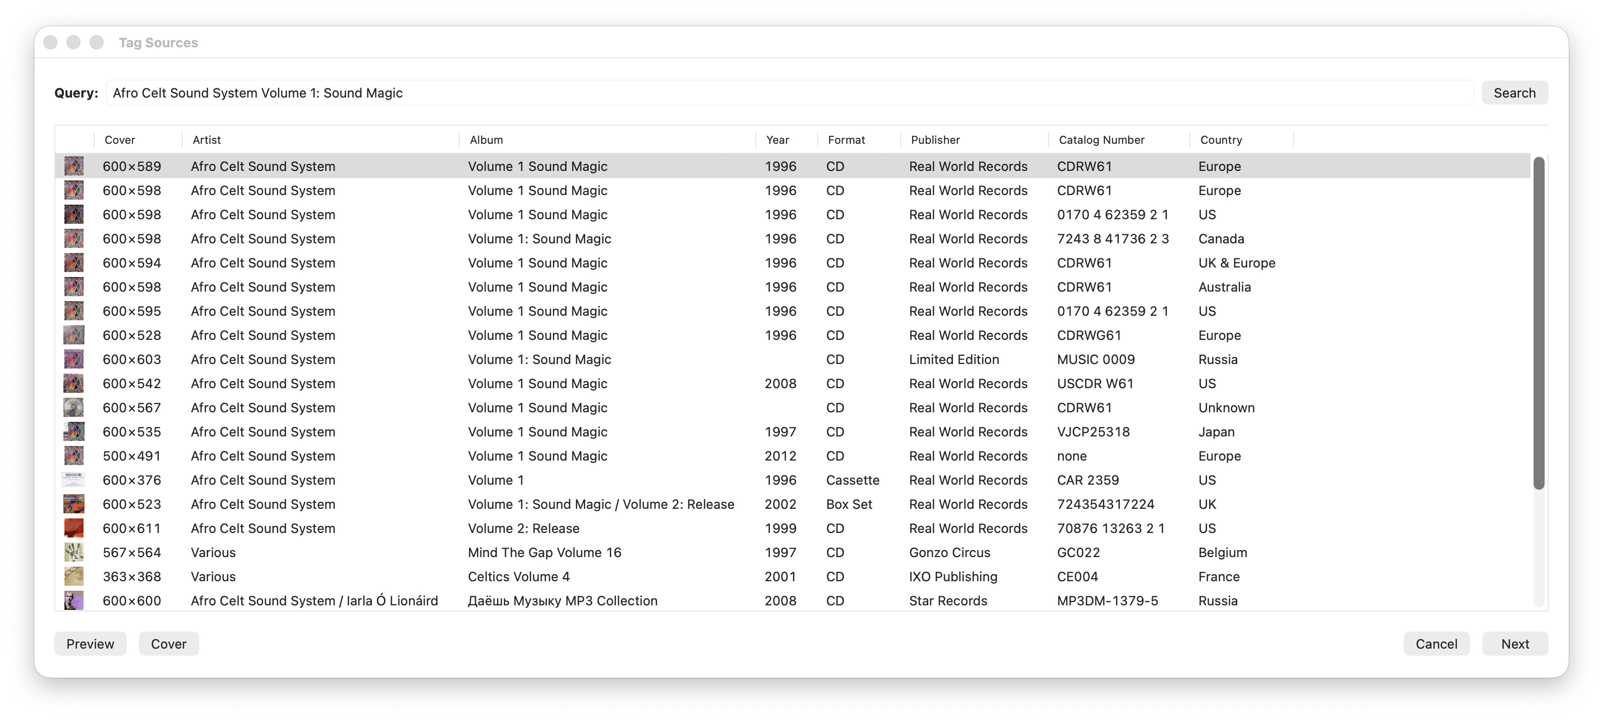Click the Japan VJCP25318 release thumbnail
This screenshot has width=1603, height=720.
coord(73,431)
